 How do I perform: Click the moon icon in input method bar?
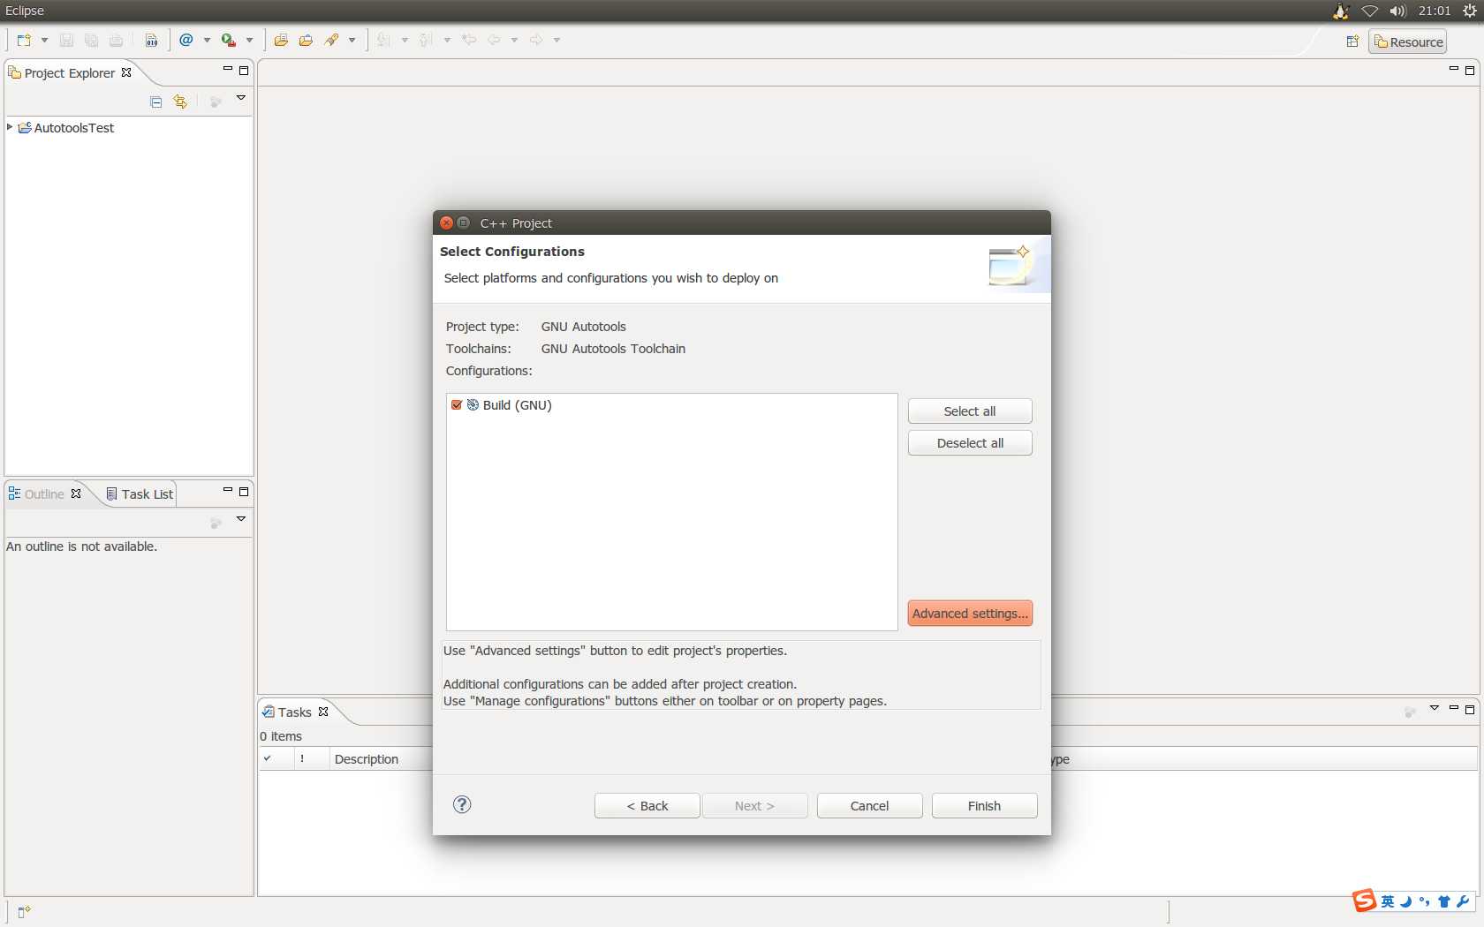coord(1405,901)
